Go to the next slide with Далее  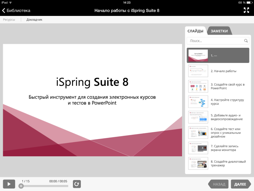tap(241, 184)
